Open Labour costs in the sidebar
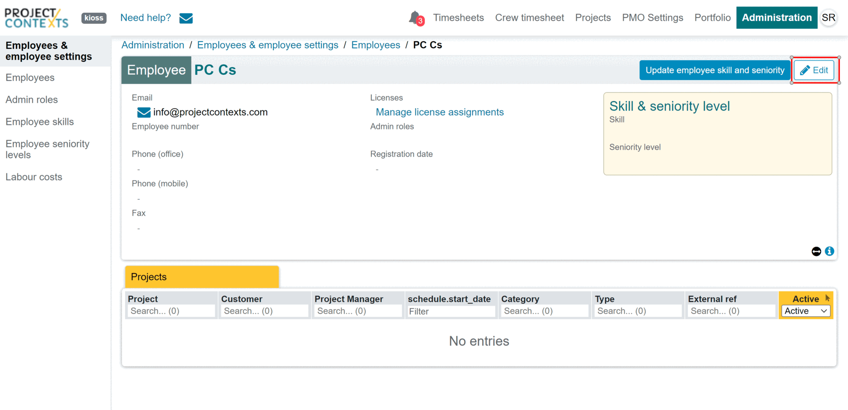The width and height of the screenshot is (848, 410). (x=34, y=177)
